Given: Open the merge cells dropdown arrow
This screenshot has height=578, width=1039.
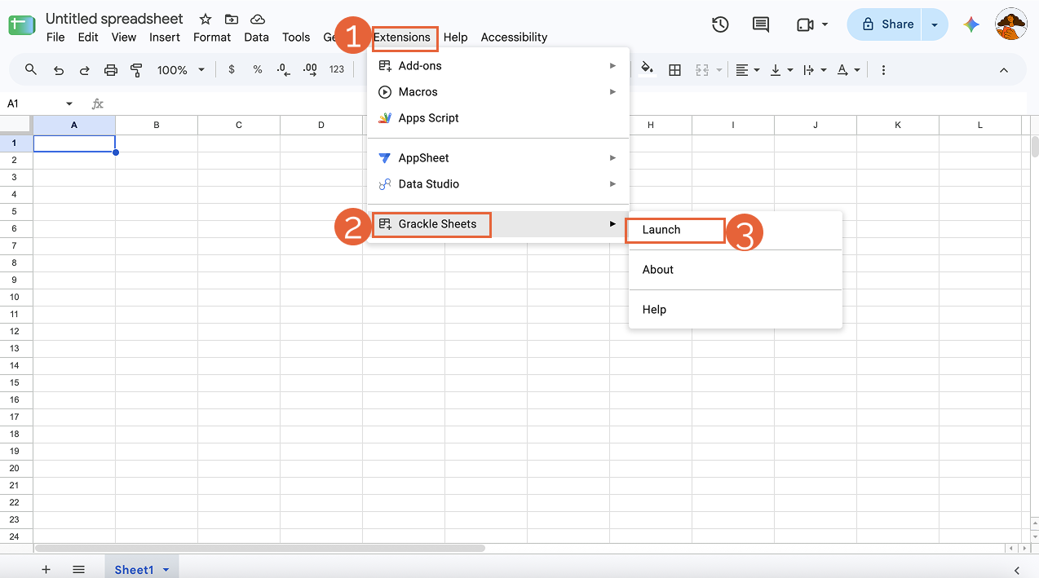Looking at the screenshot, I should (x=719, y=70).
